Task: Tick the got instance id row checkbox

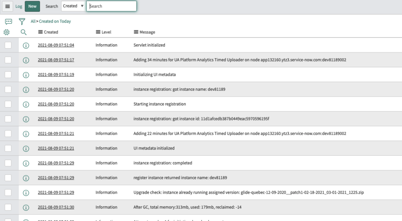Action: click(8, 119)
